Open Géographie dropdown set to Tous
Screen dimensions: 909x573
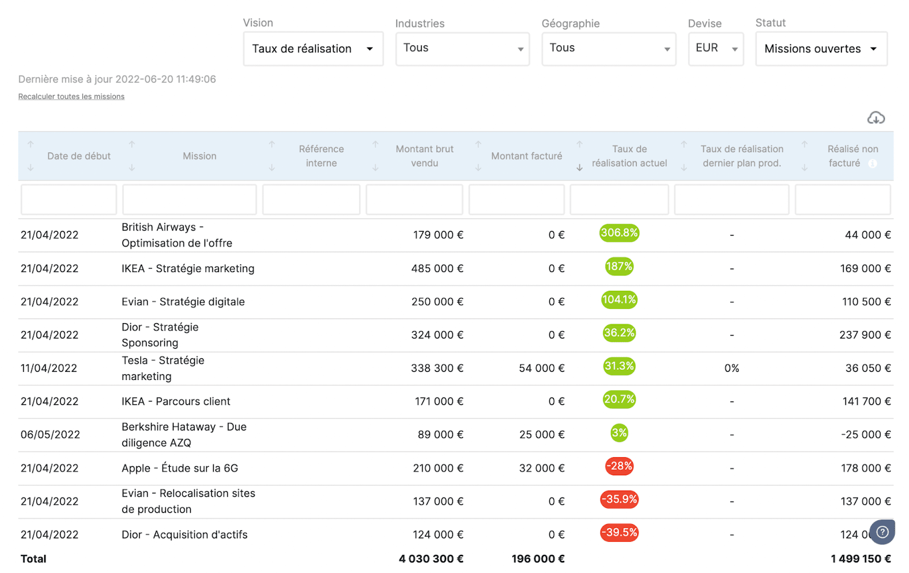pos(608,49)
